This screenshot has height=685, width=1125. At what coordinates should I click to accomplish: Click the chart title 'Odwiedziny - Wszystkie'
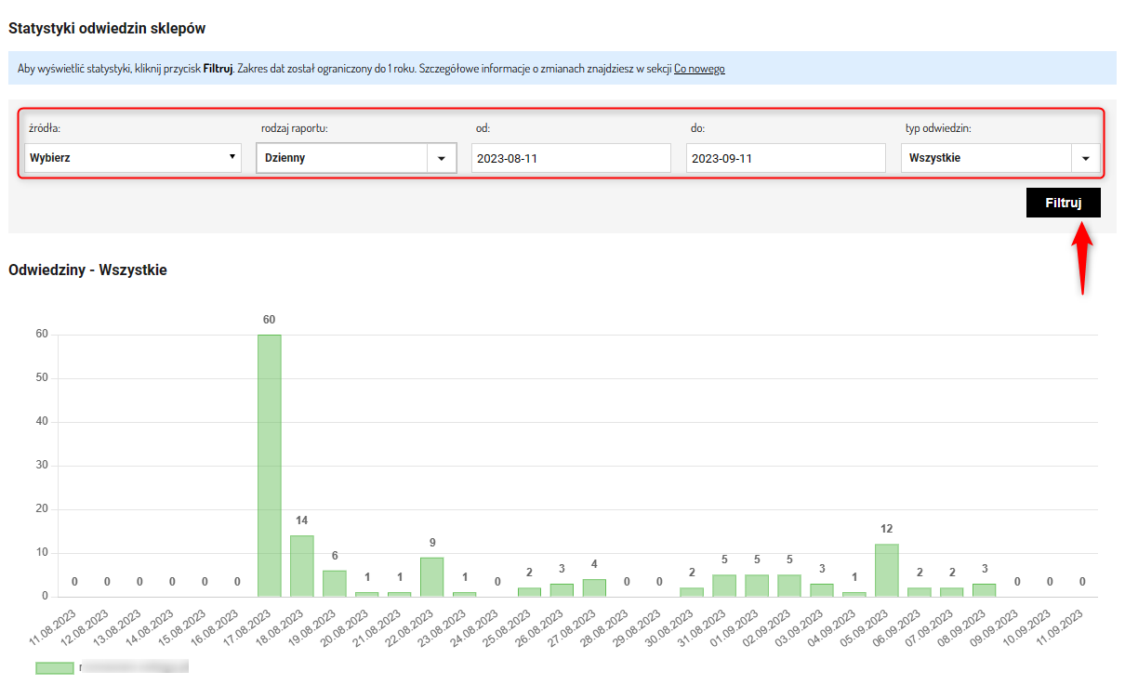coord(87,270)
